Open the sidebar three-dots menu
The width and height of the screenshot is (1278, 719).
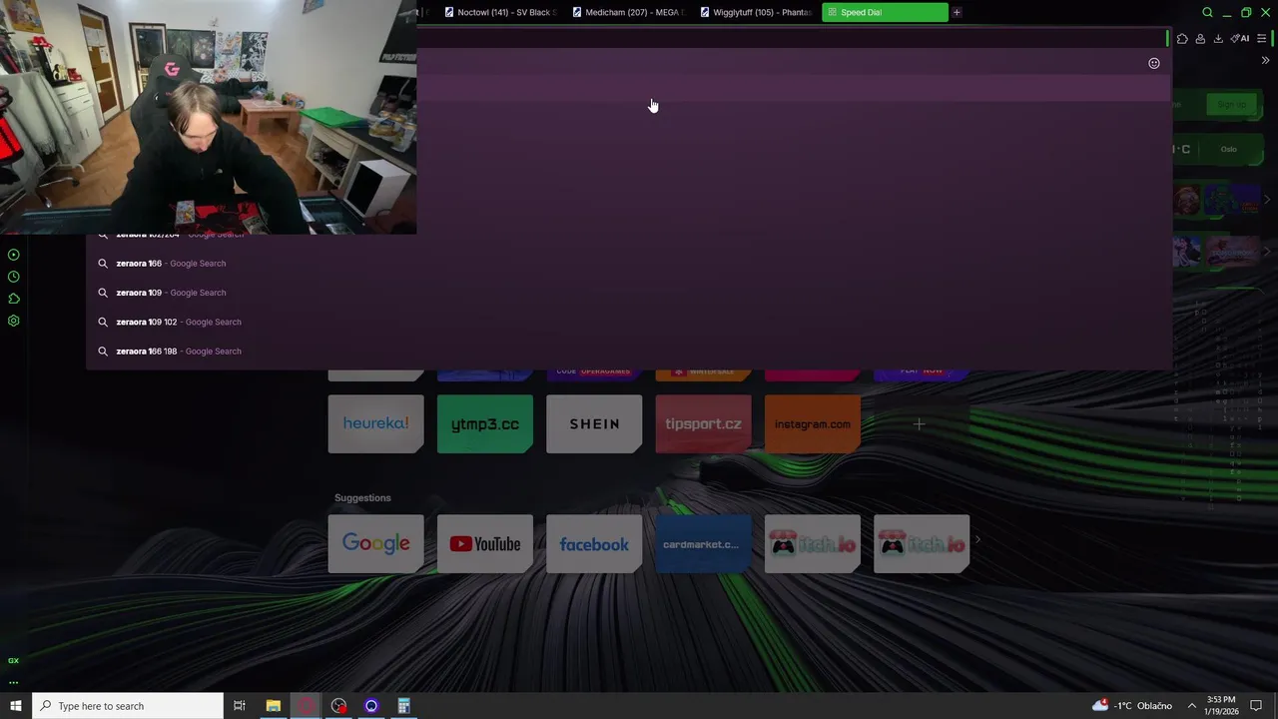(13, 683)
